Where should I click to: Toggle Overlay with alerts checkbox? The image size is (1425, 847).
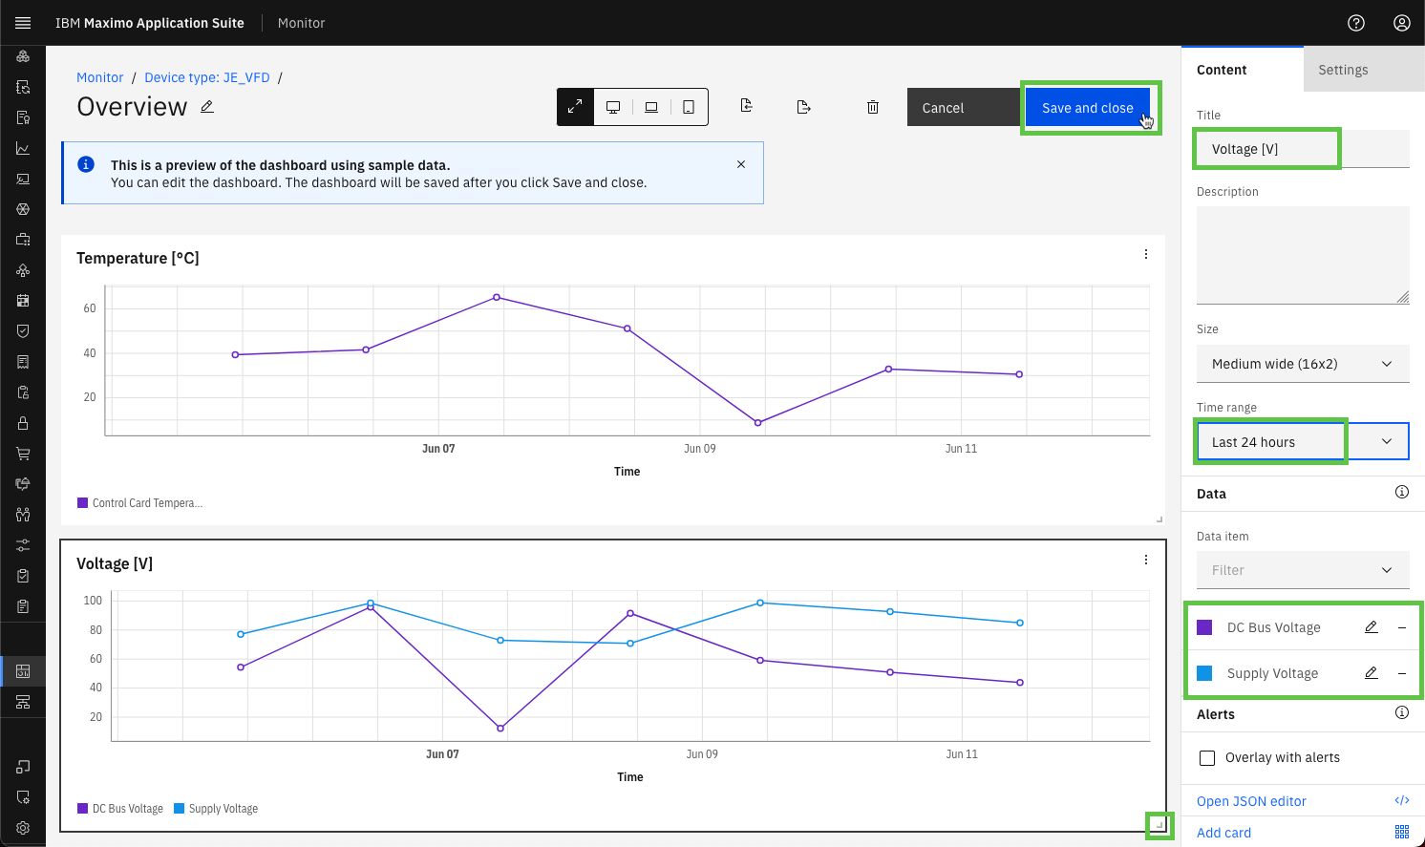(x=1207, y=758)
